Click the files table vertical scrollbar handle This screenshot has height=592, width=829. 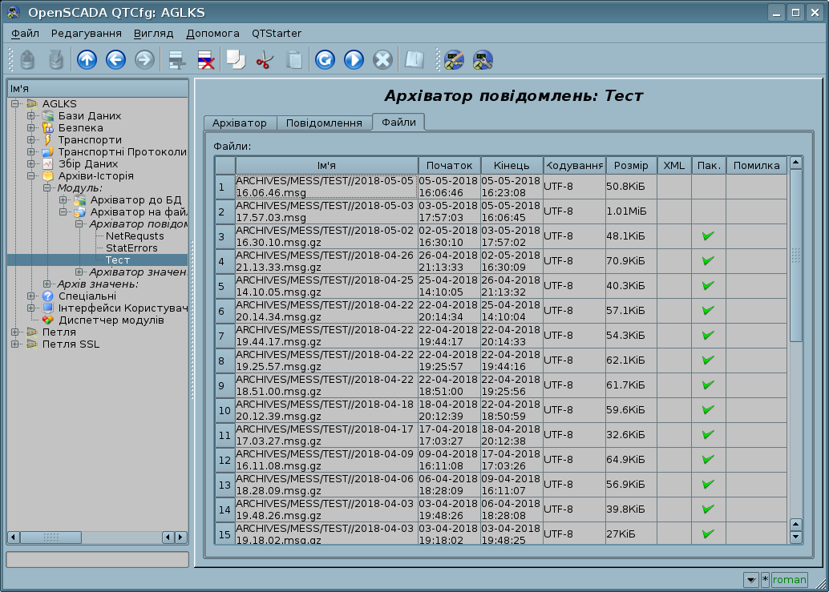coord(795,255)
